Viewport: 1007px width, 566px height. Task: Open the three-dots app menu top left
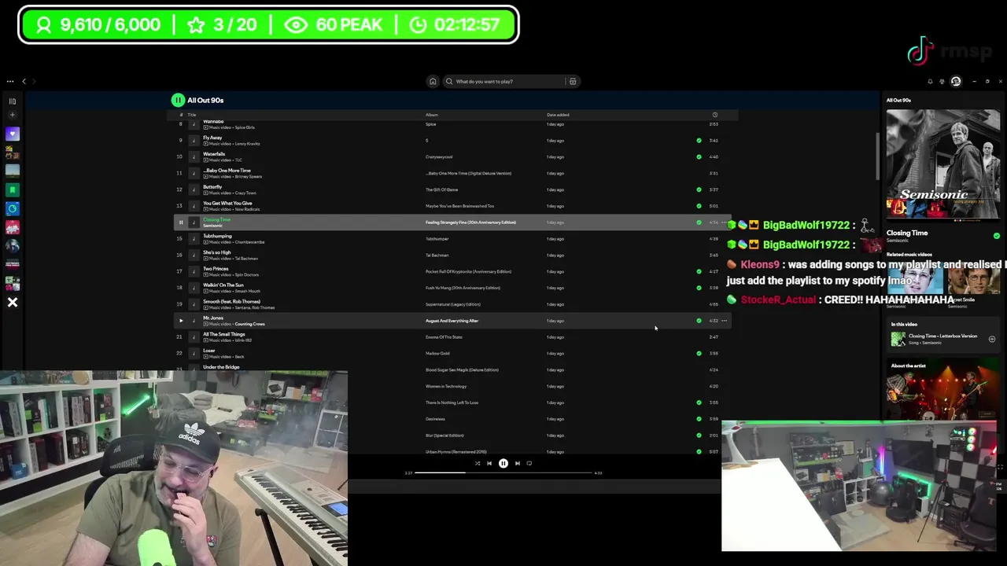pos(10,81)
